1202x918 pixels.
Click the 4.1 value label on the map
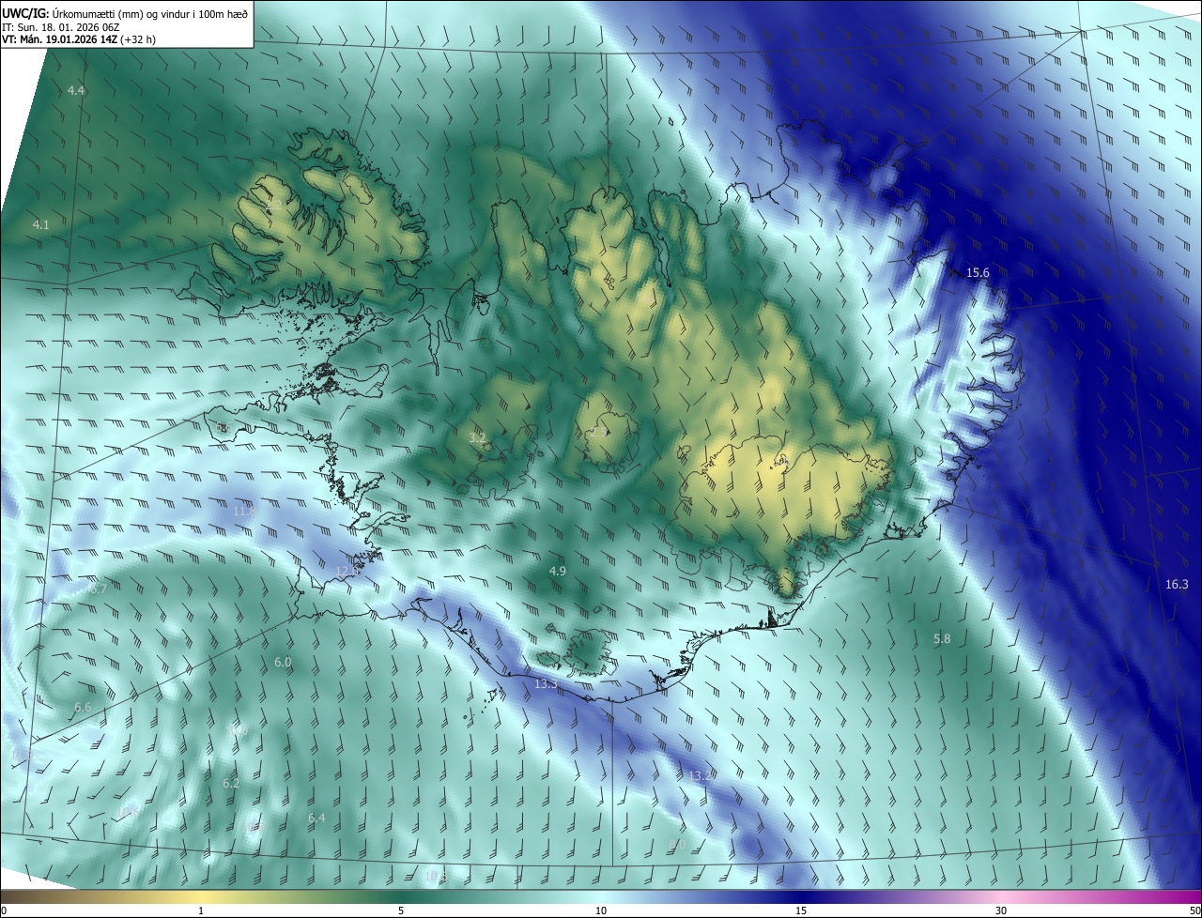40,225
